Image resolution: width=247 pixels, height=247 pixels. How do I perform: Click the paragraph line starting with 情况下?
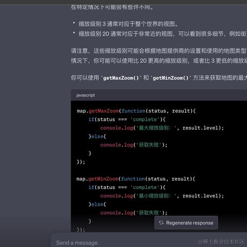click(x=159, y=61)
